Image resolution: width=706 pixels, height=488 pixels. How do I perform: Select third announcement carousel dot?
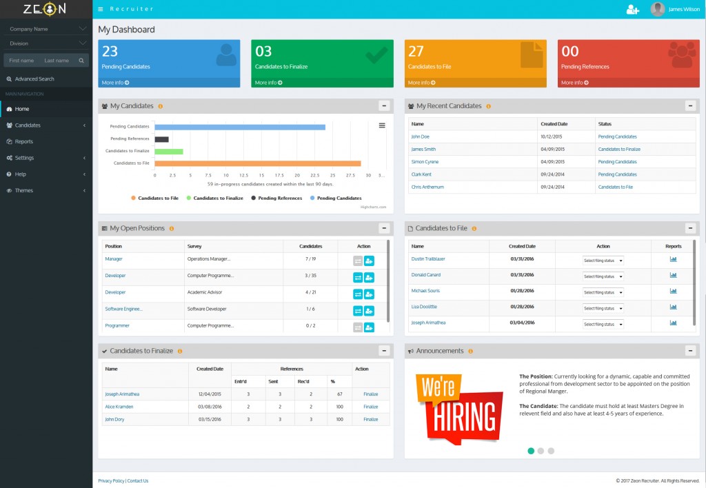(551, 451)
